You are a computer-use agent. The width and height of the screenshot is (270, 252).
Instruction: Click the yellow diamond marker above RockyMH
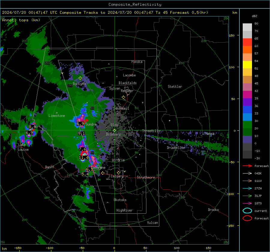(80, 78)
